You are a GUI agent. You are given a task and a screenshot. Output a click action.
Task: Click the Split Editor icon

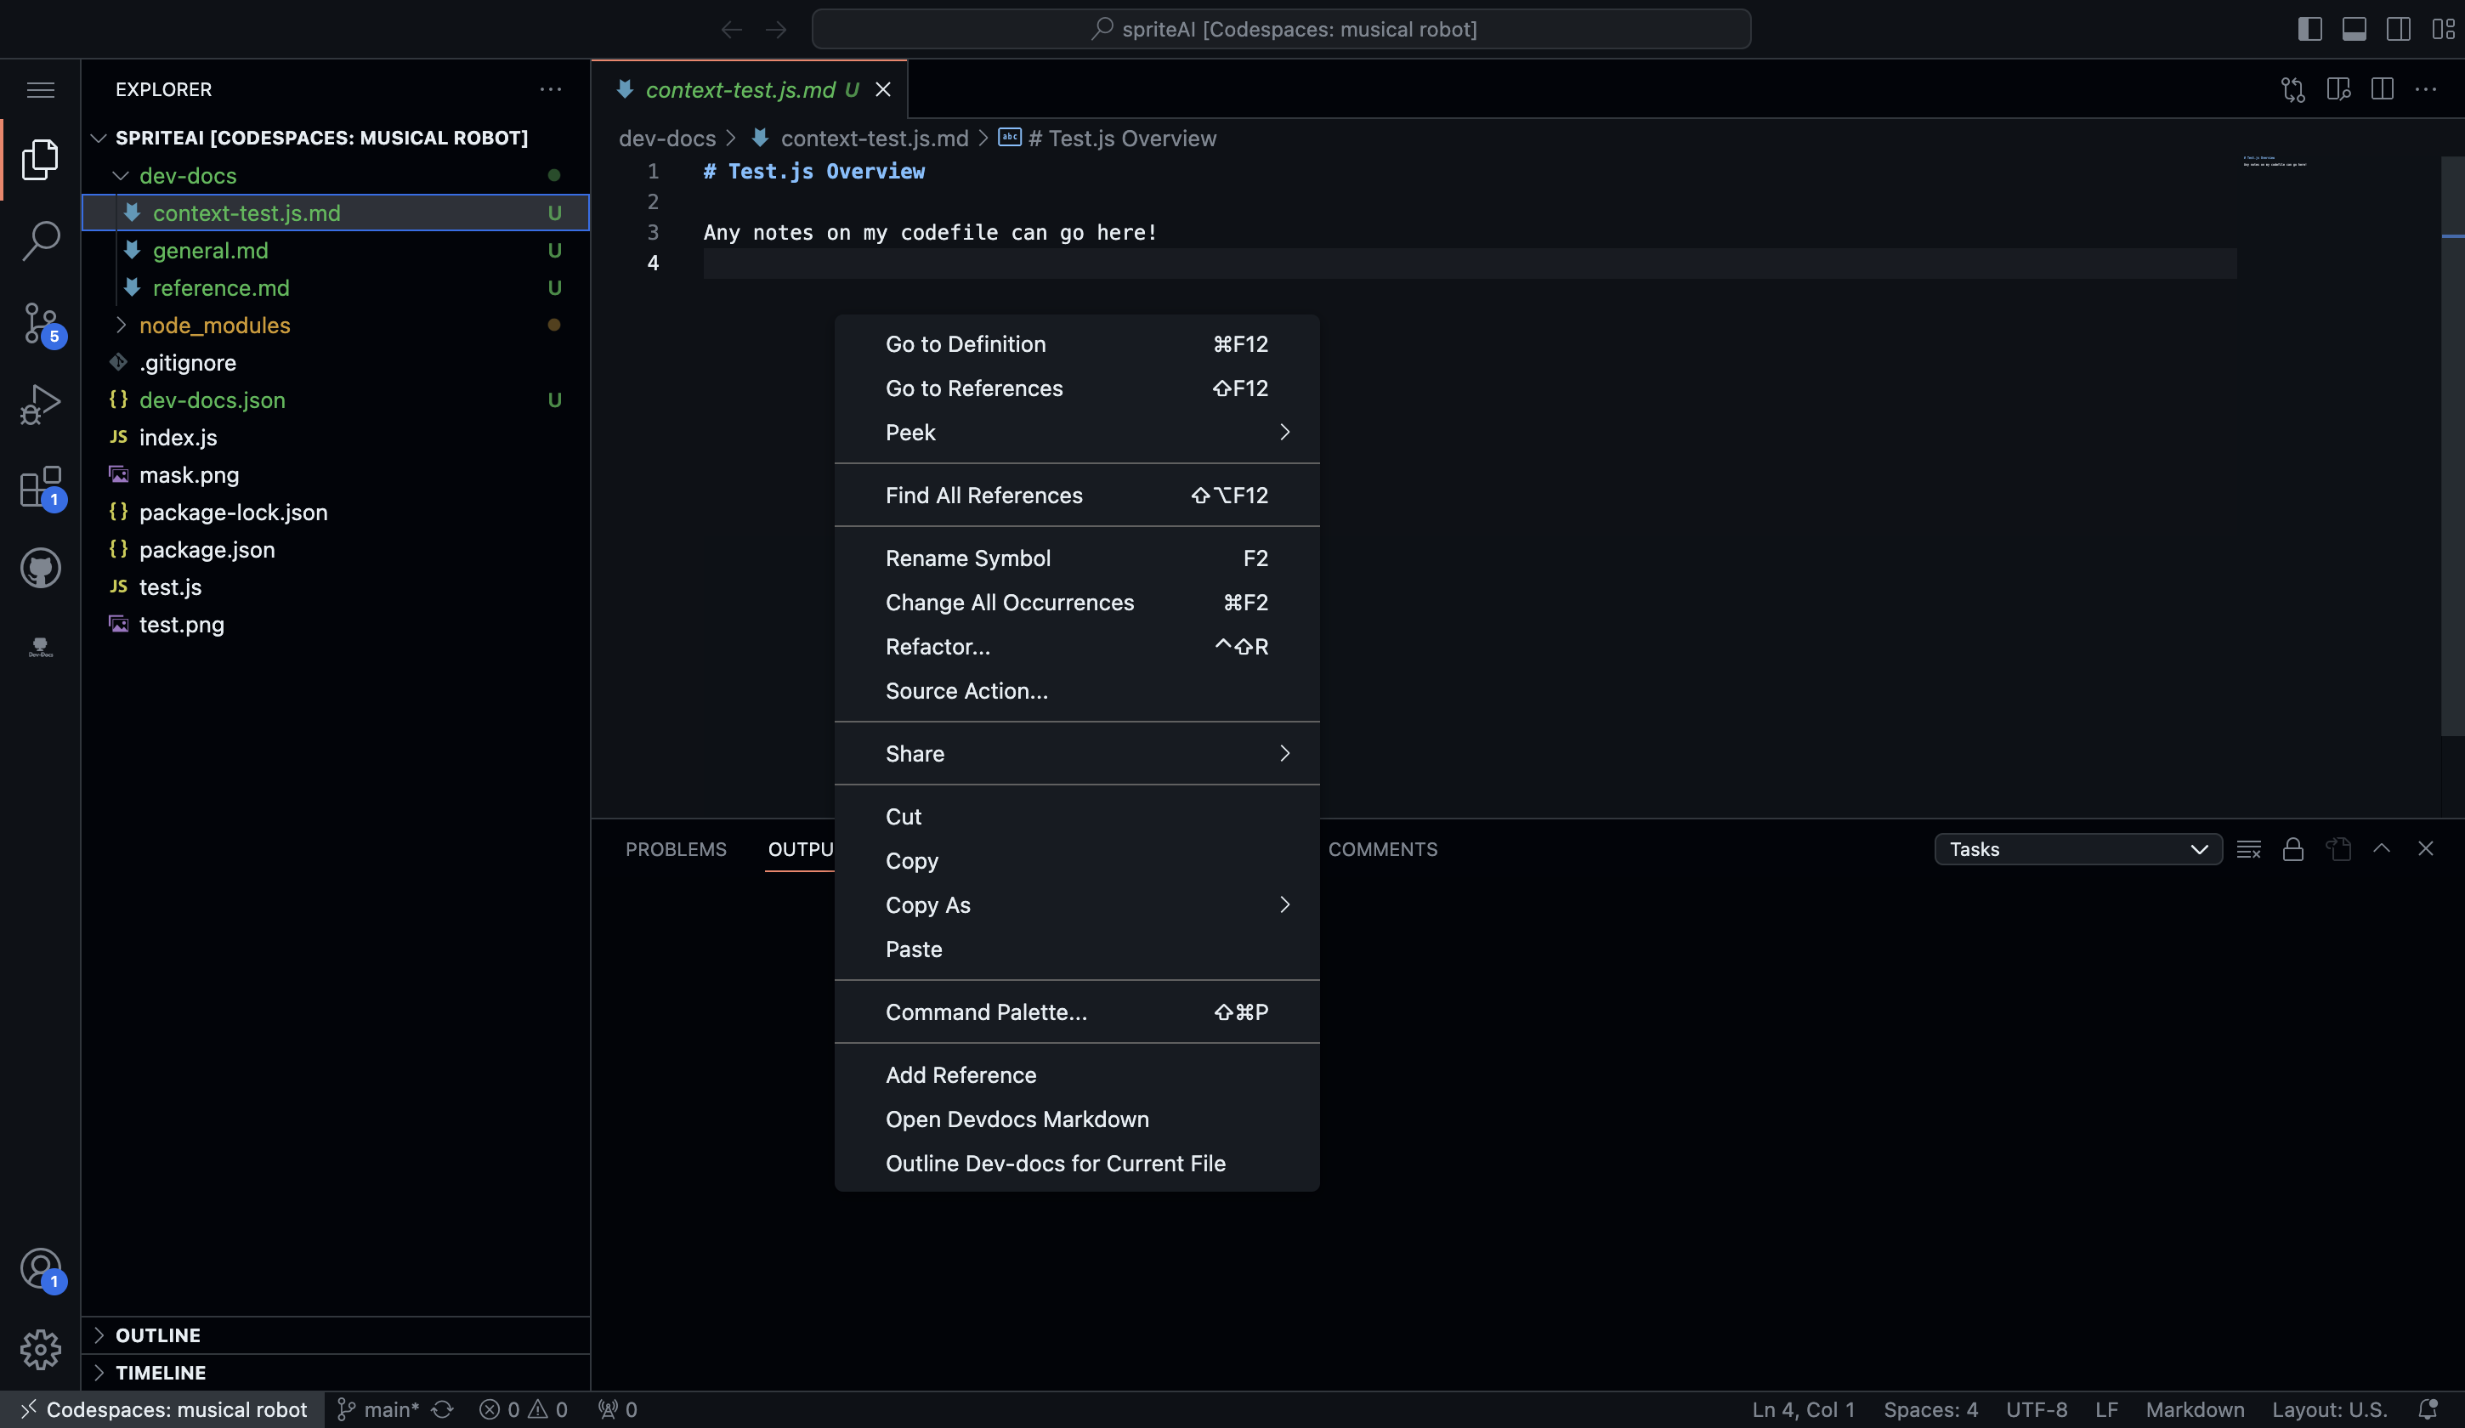point(2381,89)
